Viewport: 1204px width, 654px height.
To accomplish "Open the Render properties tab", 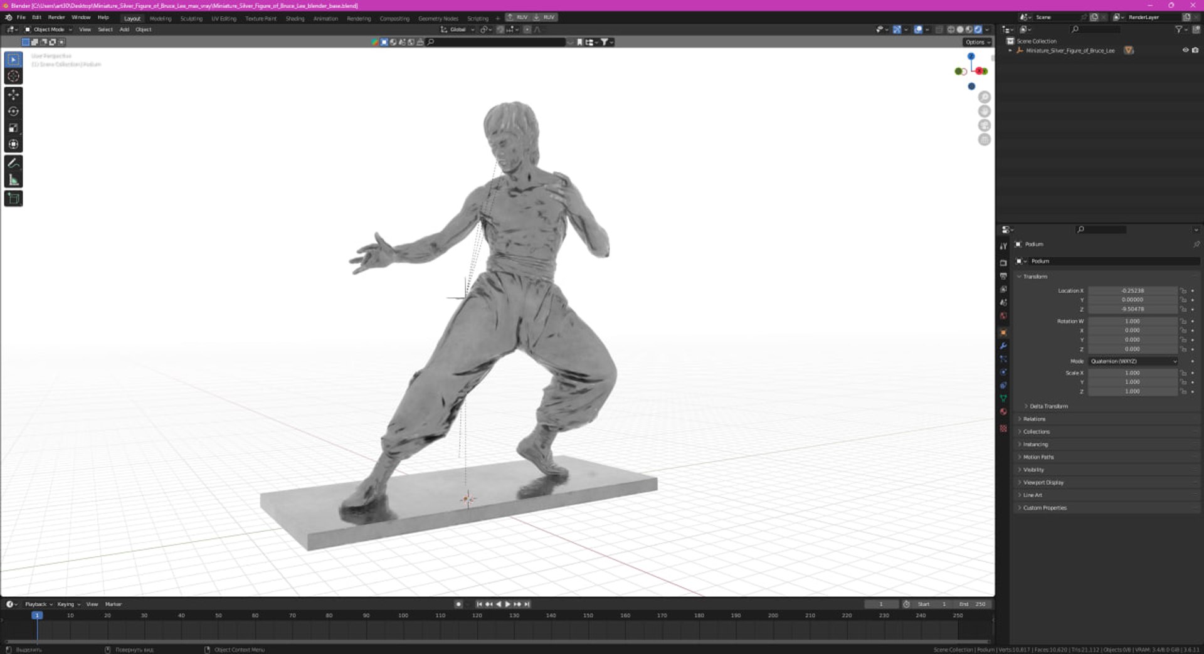I will point(1003,263).
